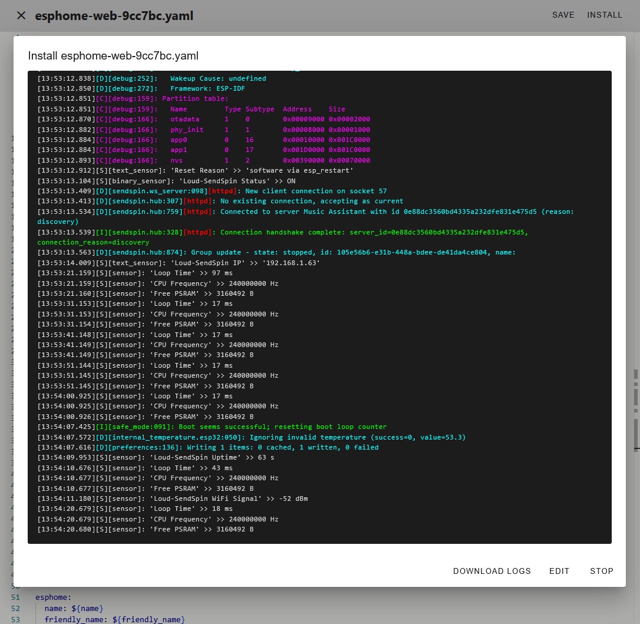
Task: Stop the log stream with STOP
Action: coord(601,571)
